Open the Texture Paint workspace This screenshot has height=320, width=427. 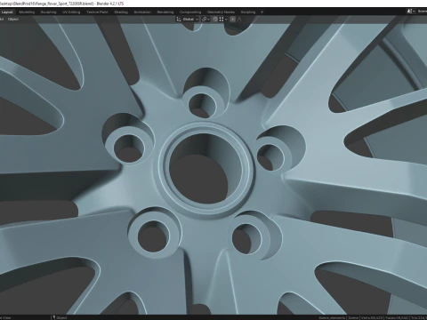pyautogui.click(x=97, y=12)
